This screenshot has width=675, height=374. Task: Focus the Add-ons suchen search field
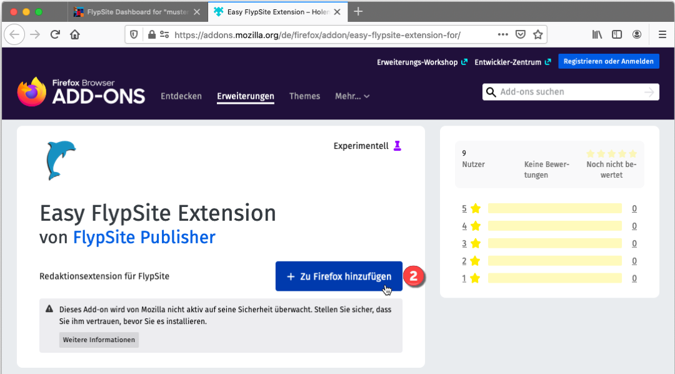(571, 92)
